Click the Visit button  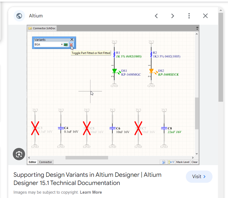click(x=199, y=177)
